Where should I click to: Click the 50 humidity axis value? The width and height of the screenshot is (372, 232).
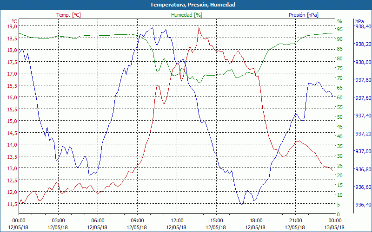pos(340,117)
